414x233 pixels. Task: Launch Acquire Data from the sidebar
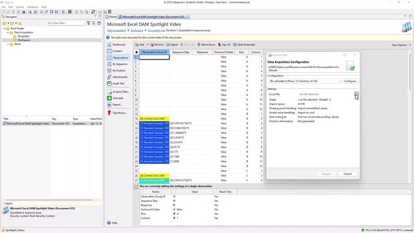pyautogui.click(x=118, y=92)
